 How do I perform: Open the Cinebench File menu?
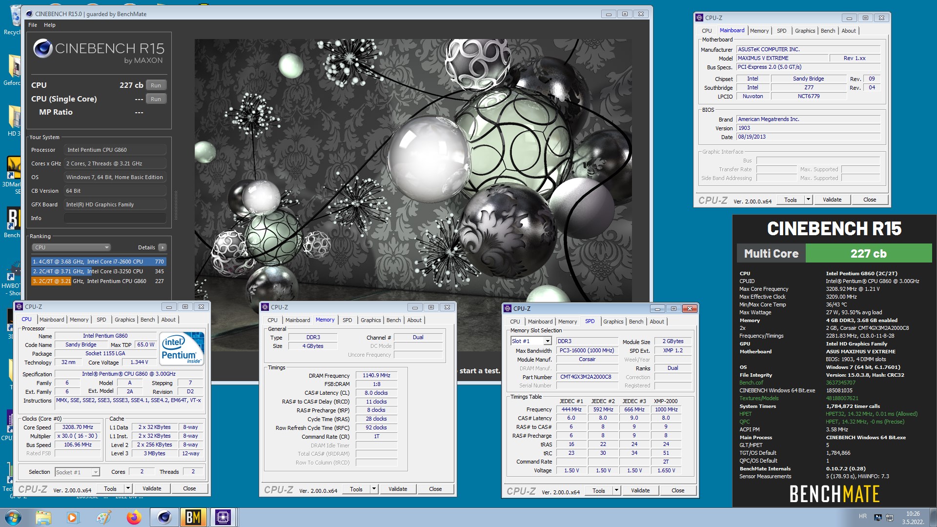(33, 25)
